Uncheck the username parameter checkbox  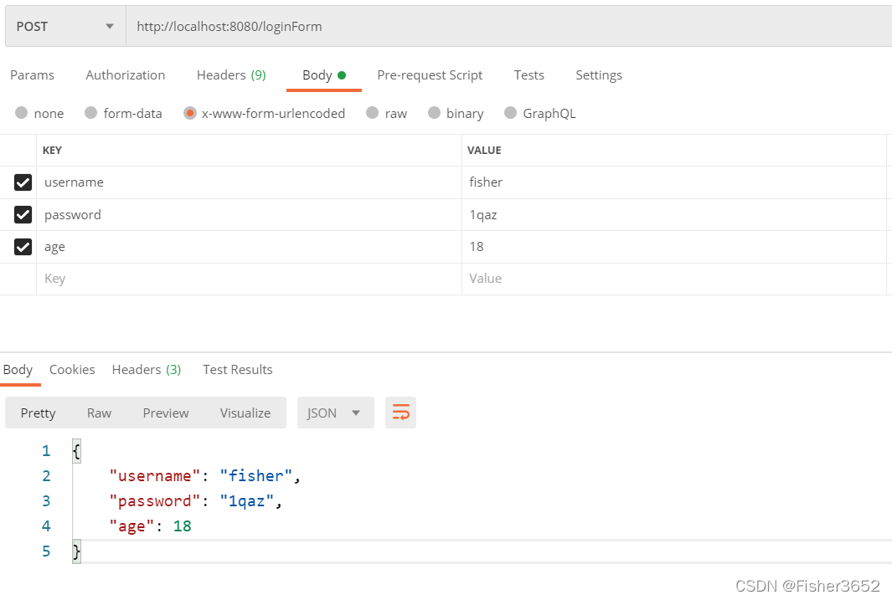point(23,182)
